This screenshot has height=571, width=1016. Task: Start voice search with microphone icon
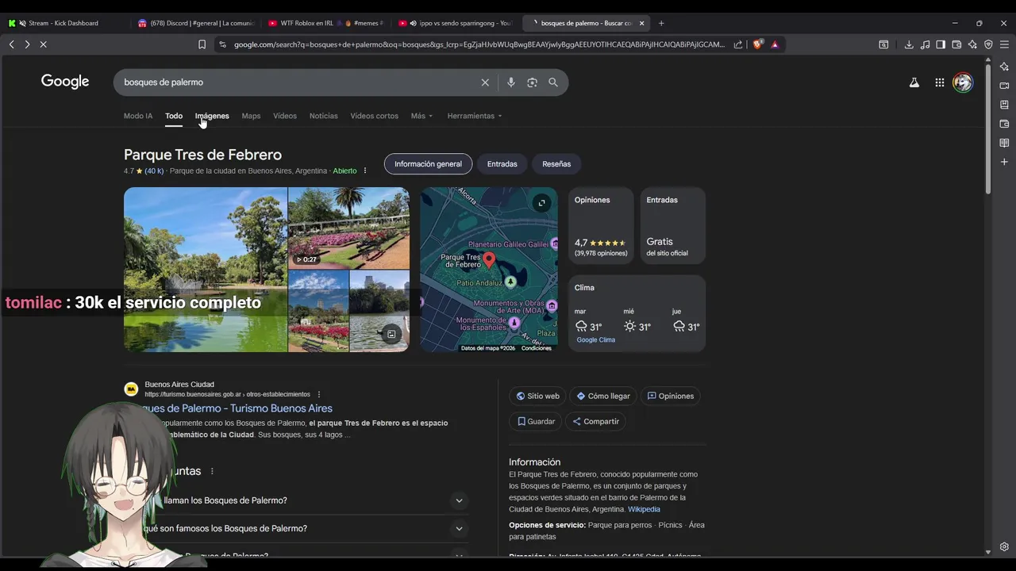[510, 82]
